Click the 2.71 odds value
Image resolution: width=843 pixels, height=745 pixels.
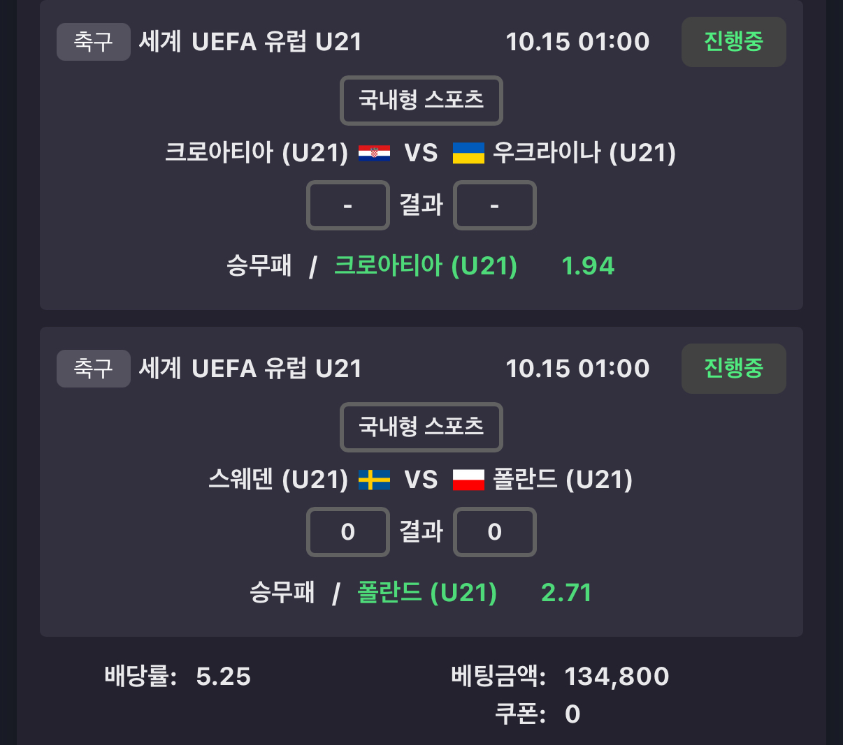[566, 593]
